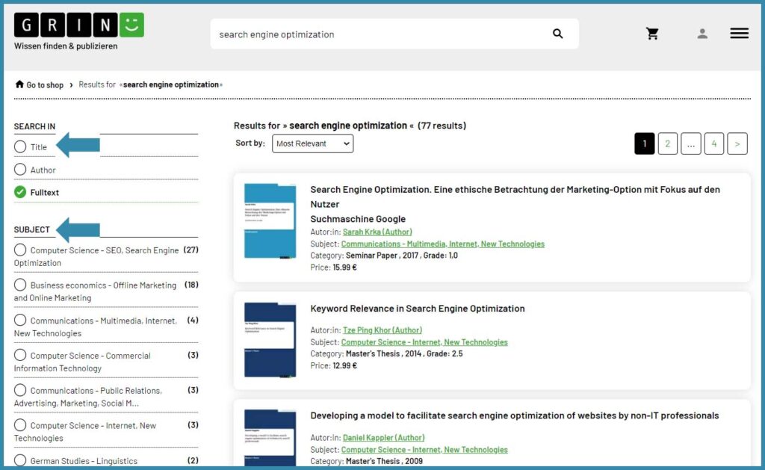Open the hamburger menu
The width and height of the screenshot is (765, 470).
click(739, 34)
